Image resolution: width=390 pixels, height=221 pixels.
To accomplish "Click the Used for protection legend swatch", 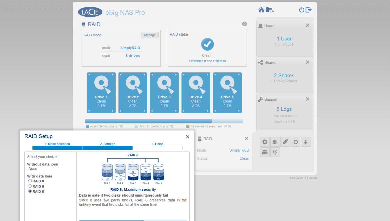I will point(136,126).
